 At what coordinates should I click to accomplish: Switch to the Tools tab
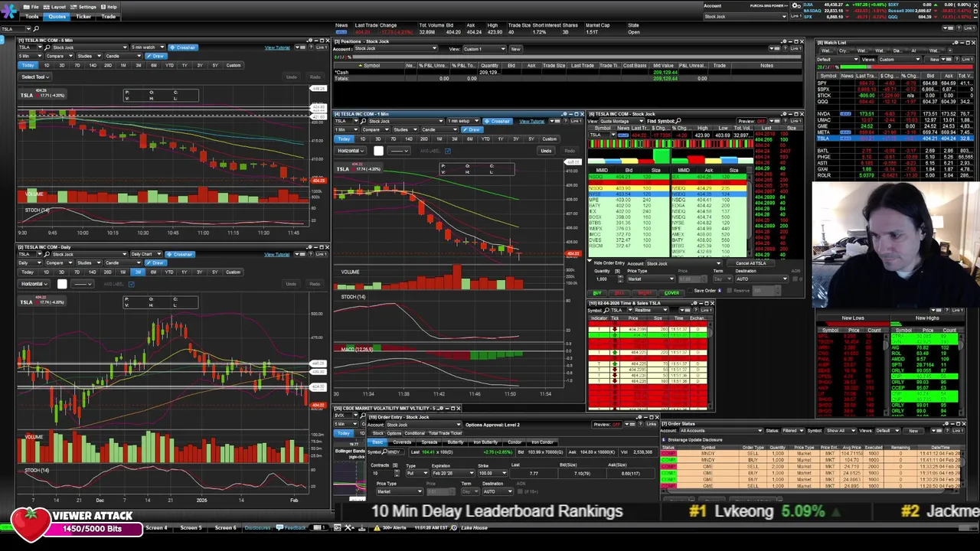coord(31,17)
